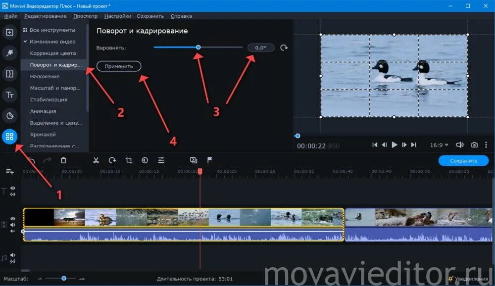Play the preview
This screenshot has height=286, width=495.
point(395,145)
